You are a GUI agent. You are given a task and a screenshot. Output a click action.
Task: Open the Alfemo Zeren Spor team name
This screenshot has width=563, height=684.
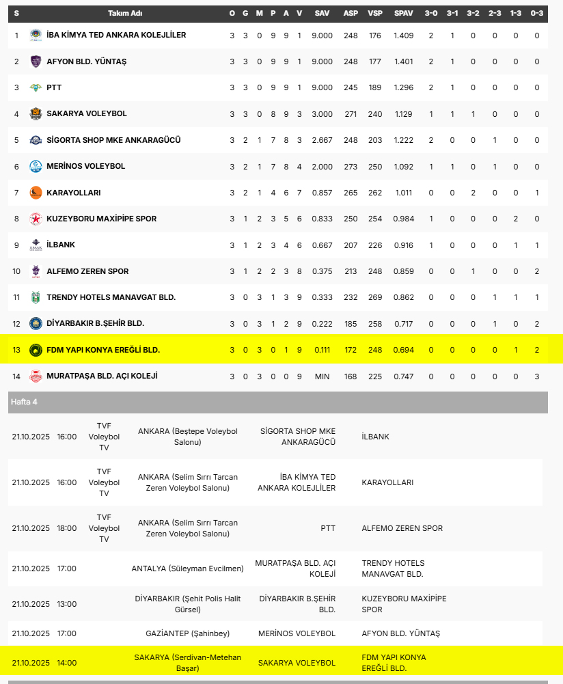[x=87, y=271]
